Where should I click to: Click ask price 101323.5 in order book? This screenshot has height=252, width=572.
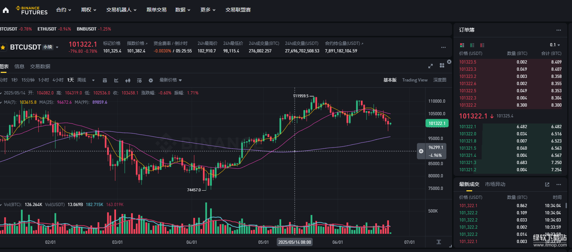click(468, 62)
